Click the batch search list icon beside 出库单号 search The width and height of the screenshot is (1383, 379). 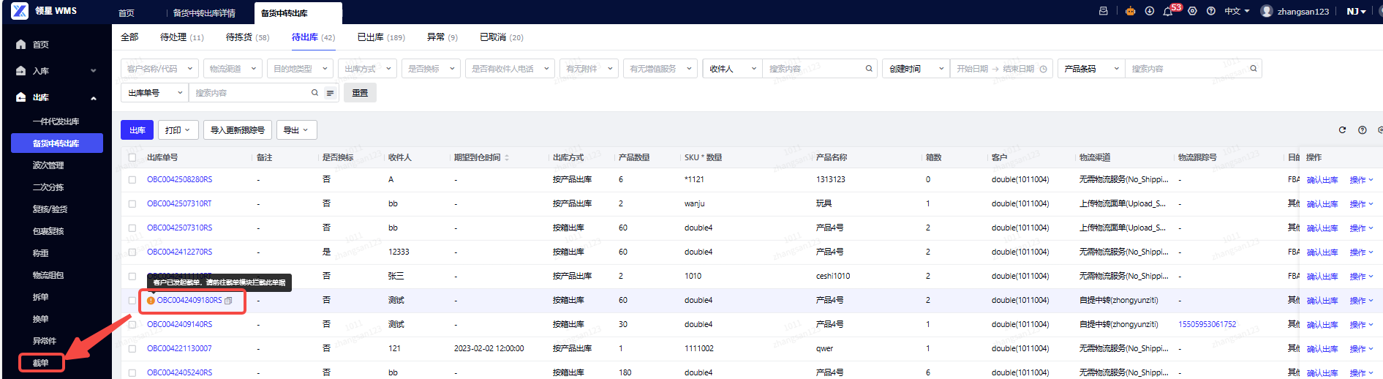[x=330, y=93]
